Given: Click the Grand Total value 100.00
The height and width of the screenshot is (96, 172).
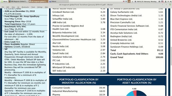Looking at the screenshot, I should (x=159, y=57).
